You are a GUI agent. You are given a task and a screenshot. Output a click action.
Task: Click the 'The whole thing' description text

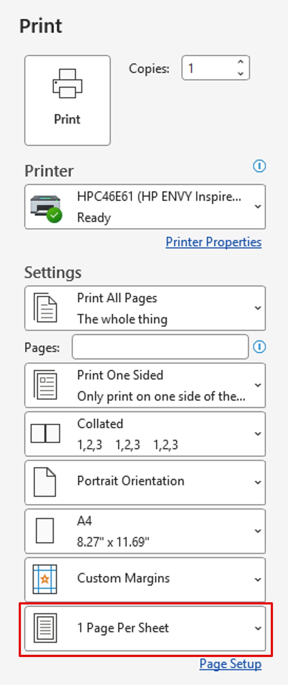(122, 319)
